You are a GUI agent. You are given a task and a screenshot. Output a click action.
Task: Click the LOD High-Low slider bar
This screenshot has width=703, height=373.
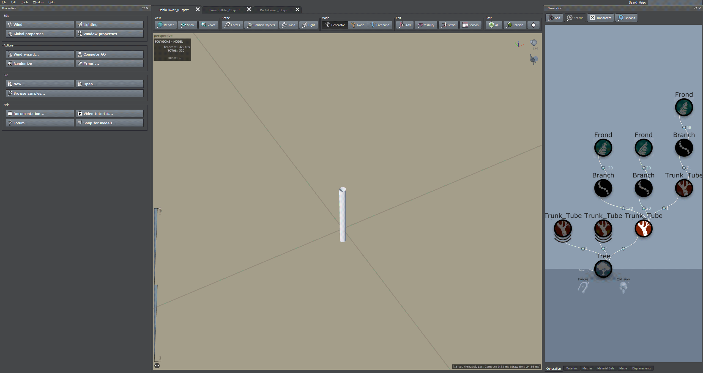click(156, 285)
